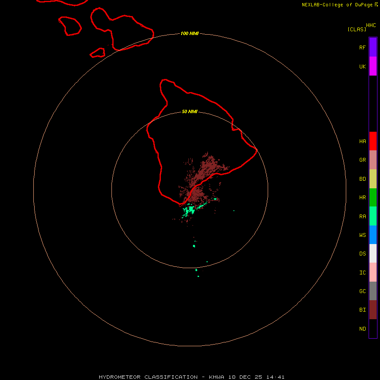Select the HA red legend swatch
The image size is (380, 380).
(x=373, y=141)
